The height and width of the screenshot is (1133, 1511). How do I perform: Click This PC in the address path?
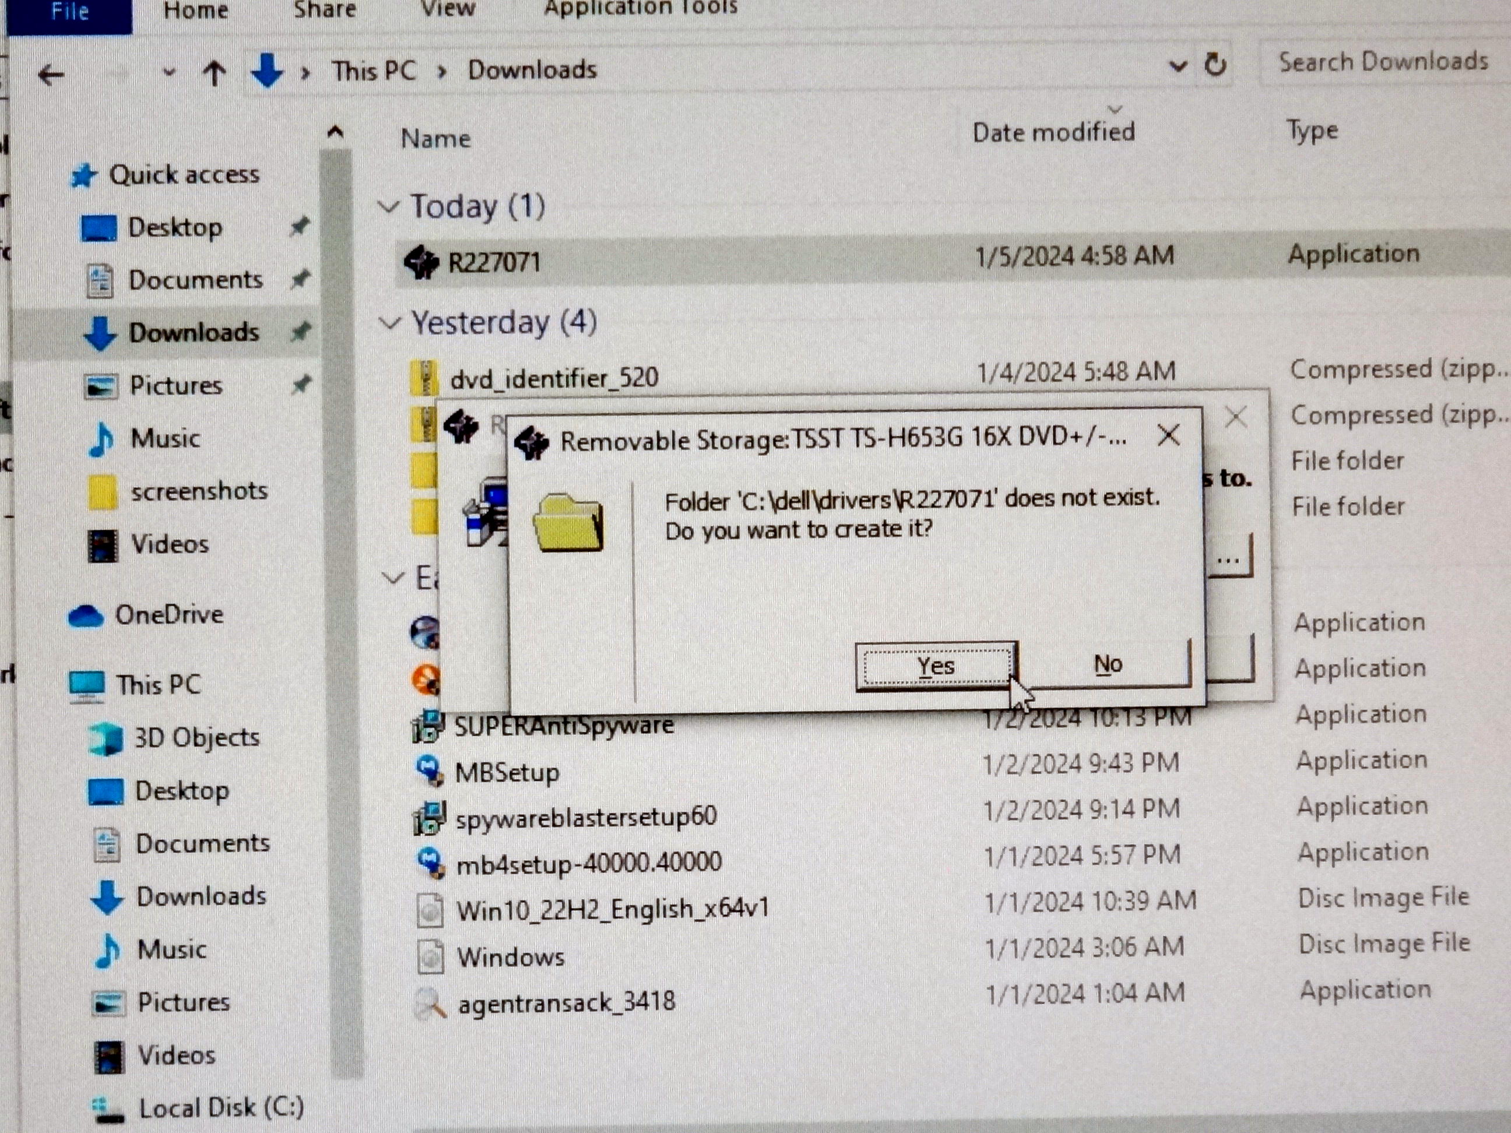click(x=374, y=71)
